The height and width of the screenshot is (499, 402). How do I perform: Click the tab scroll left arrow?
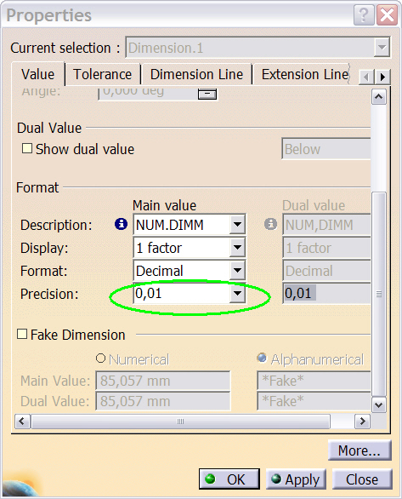point(367,77)
